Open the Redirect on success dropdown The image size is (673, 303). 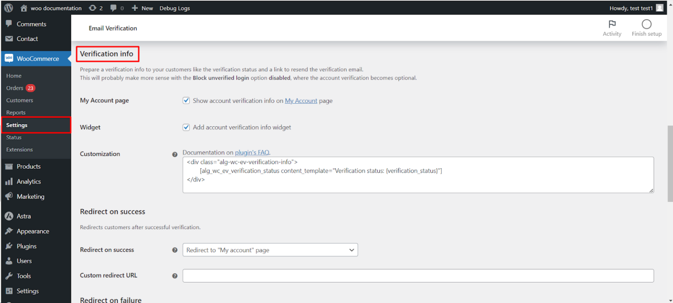click(x=270, y=250)
